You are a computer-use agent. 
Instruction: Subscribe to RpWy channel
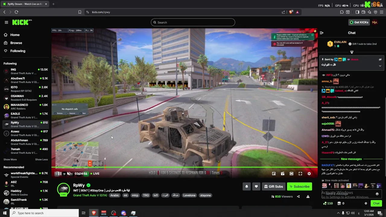[299, 187]
